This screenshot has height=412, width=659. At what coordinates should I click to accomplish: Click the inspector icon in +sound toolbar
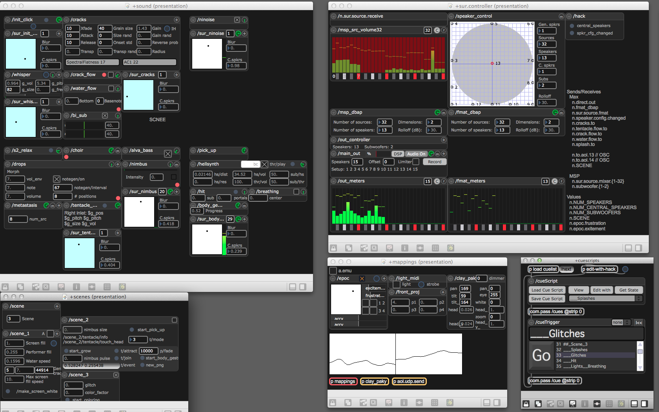click(x=76, y=287)
